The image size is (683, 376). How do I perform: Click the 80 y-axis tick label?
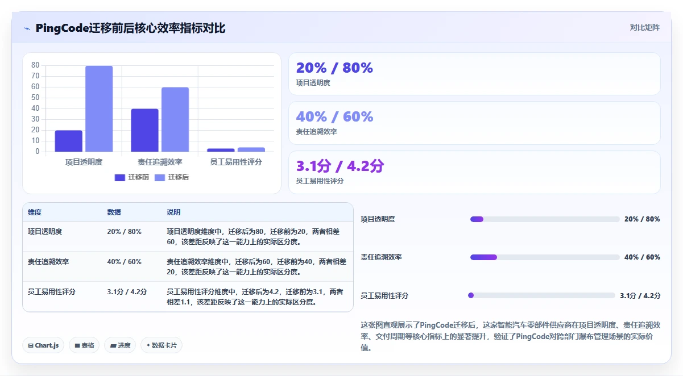(x=35, y=65)
